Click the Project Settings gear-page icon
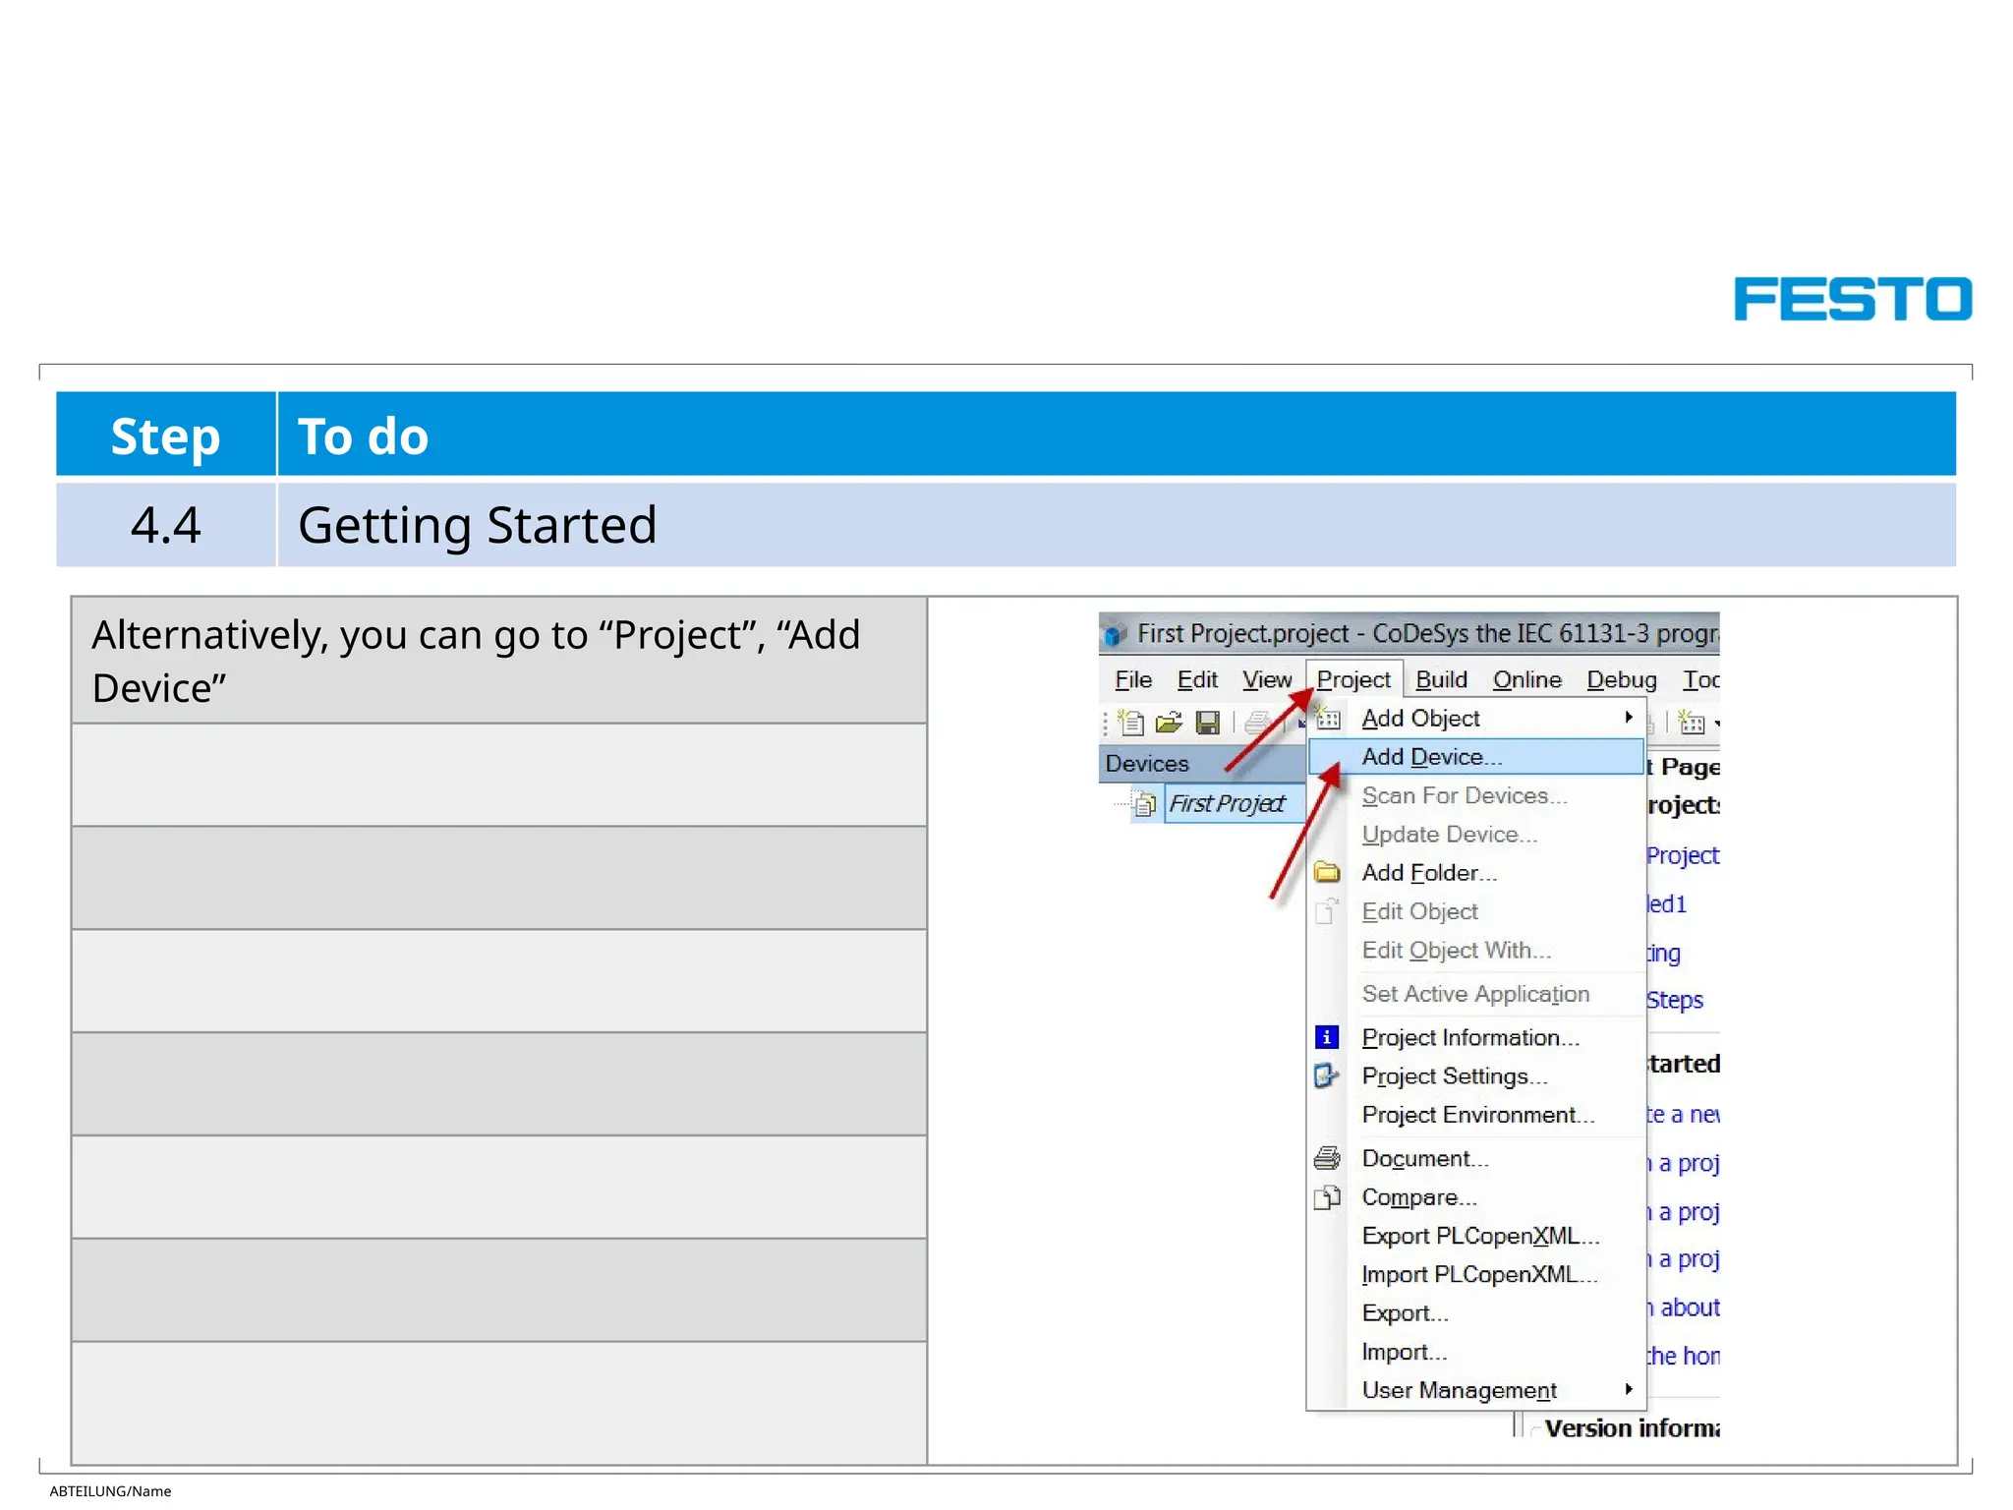2013x1510 pixels. point(1327,1075)
